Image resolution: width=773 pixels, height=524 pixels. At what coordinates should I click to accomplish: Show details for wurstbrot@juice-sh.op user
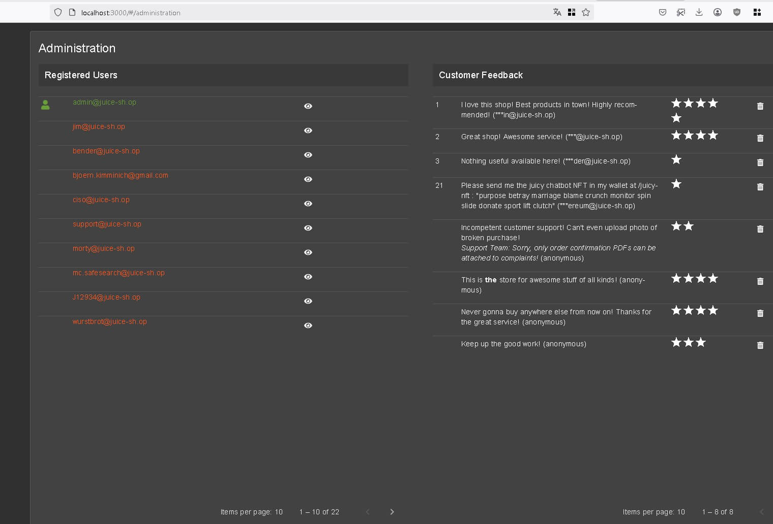pos(308,325)
